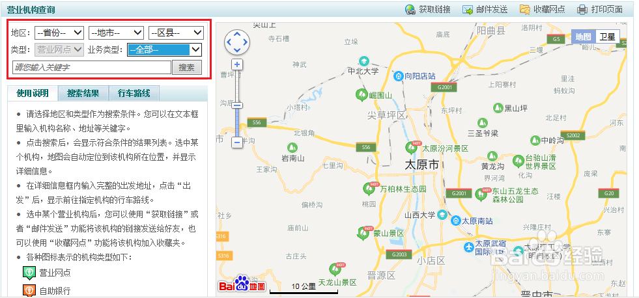Zoom out with the minus button
The image size is (639, 298).
(x=237, y=142)
